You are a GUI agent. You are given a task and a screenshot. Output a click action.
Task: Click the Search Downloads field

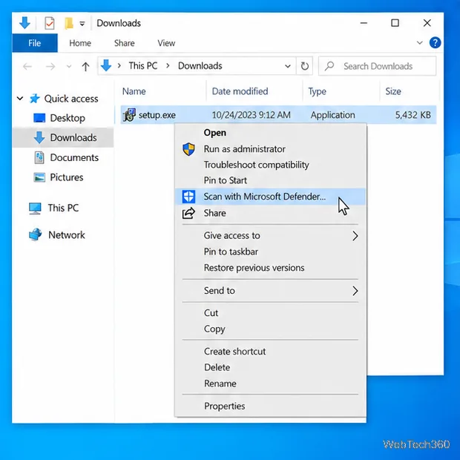tap(377, 66)
